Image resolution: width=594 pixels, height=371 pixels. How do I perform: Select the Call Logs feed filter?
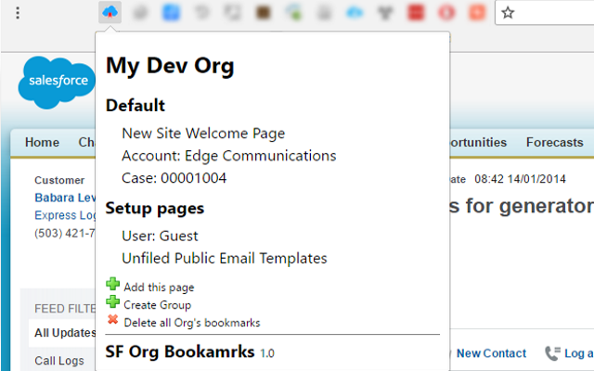point(59,361)
